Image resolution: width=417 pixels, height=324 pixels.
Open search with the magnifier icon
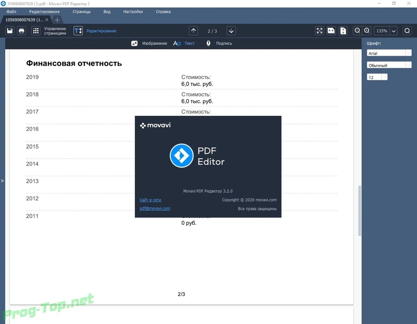pos(407,31)
